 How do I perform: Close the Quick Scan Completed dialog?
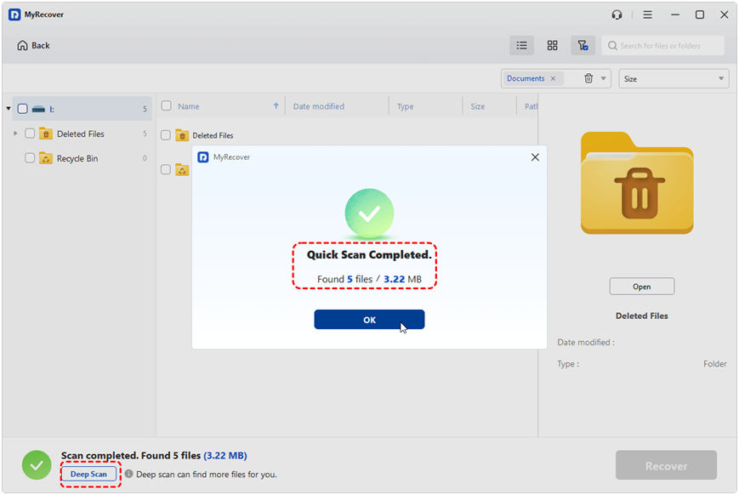[535, 157]
